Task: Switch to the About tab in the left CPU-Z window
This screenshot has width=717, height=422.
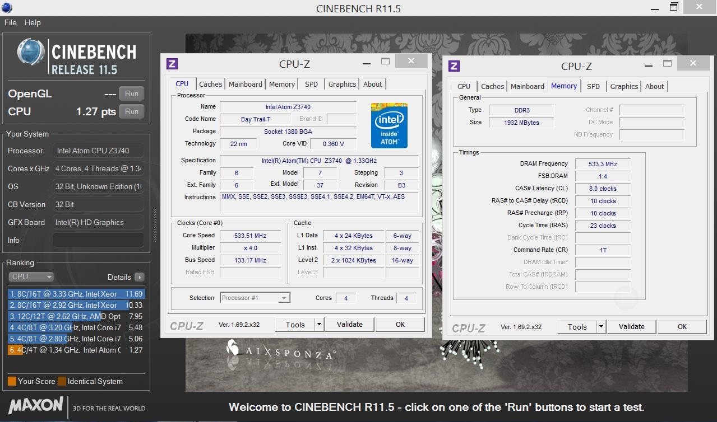Action: click(373, 84)
